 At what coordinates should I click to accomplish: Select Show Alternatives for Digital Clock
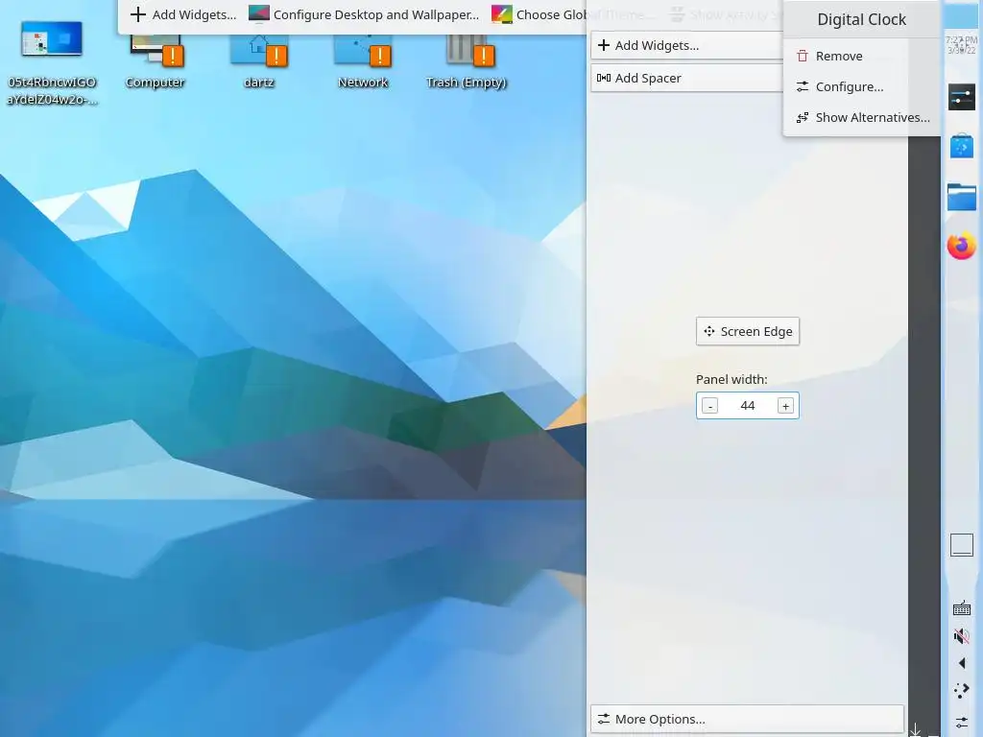tap(862, 117)
